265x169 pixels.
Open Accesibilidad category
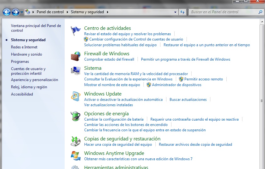[22, 94]
